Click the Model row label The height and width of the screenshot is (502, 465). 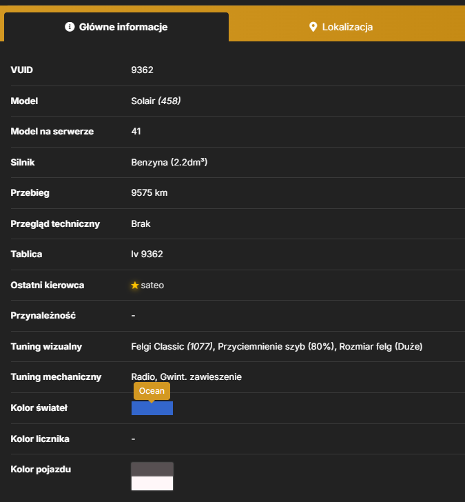[x=24, y=101]
